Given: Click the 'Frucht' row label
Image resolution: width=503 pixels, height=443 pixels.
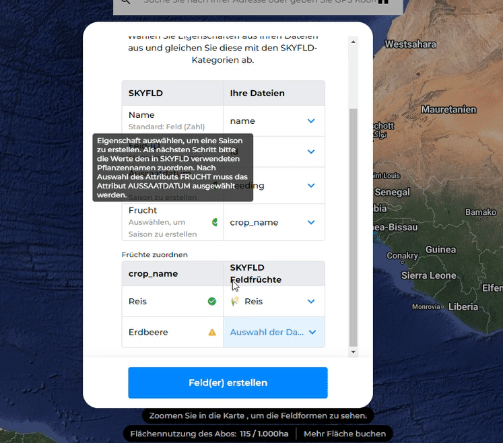Looking at the screenshot, I should [143, 210].
